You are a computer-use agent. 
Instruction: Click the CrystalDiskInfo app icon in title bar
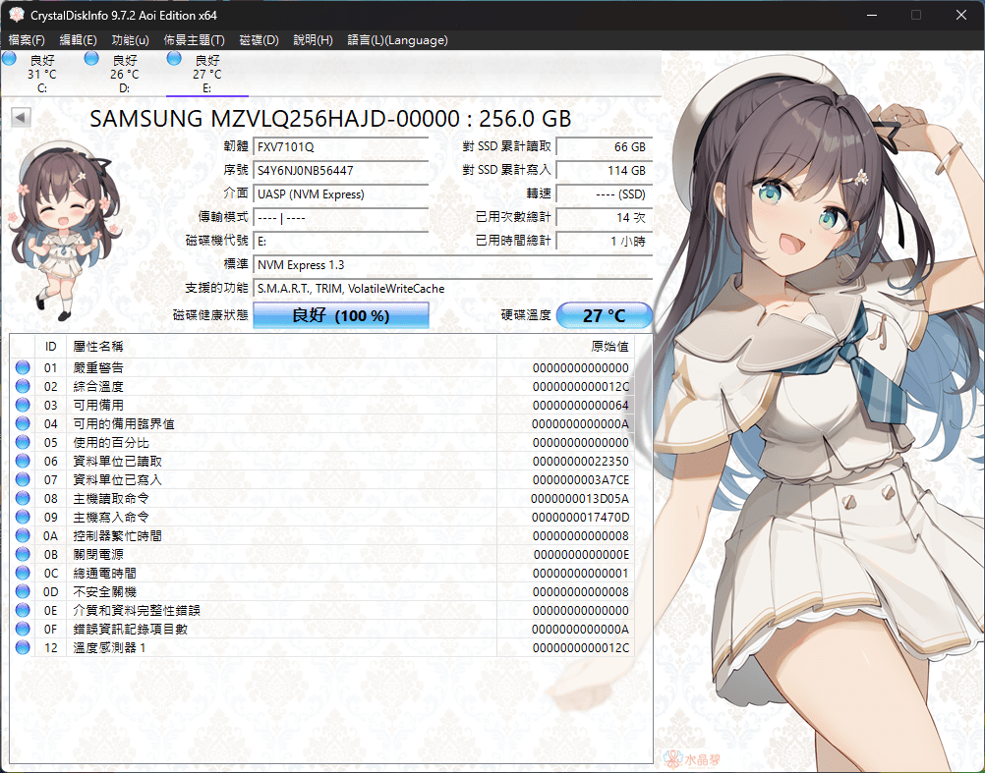tap(16, 15)
